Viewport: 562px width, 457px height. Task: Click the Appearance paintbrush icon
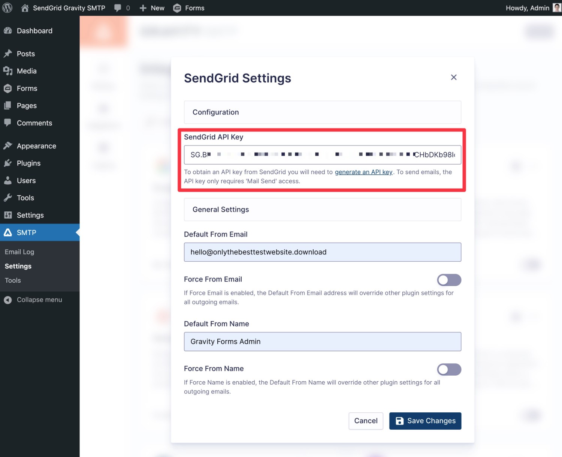point(8,146)
